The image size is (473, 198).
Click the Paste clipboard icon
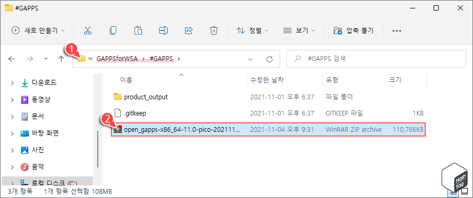(x=138, y=30)
